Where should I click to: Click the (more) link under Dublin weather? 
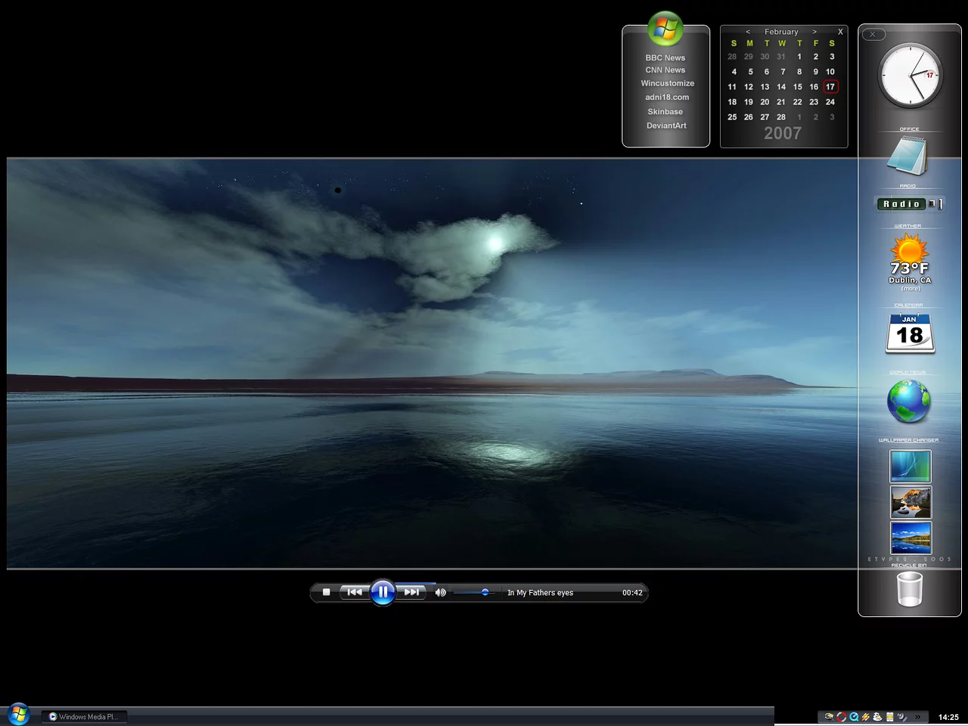coord(910,288)
